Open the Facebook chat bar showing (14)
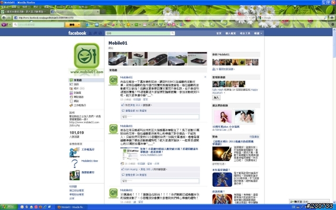The width and height of the screenshot is (336, 210). pyautogui.click(x=310, y=202)
